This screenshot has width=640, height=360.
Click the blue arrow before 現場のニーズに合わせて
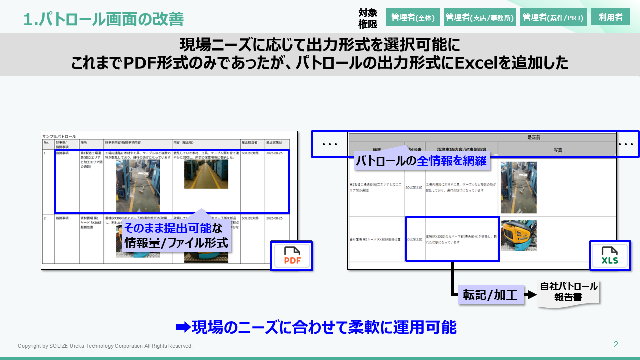[x=183, y=327]
